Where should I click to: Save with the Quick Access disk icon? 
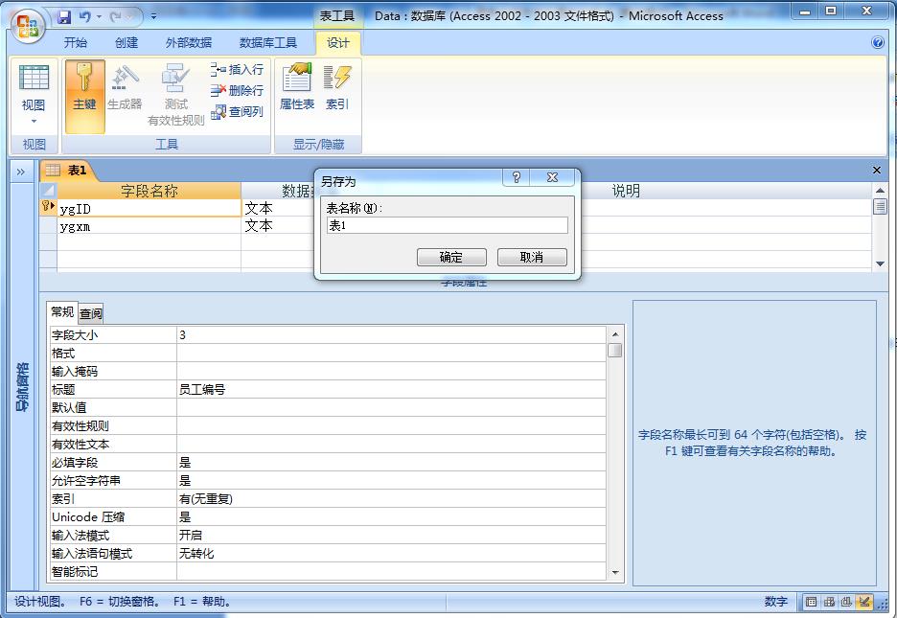pos(64,16)
